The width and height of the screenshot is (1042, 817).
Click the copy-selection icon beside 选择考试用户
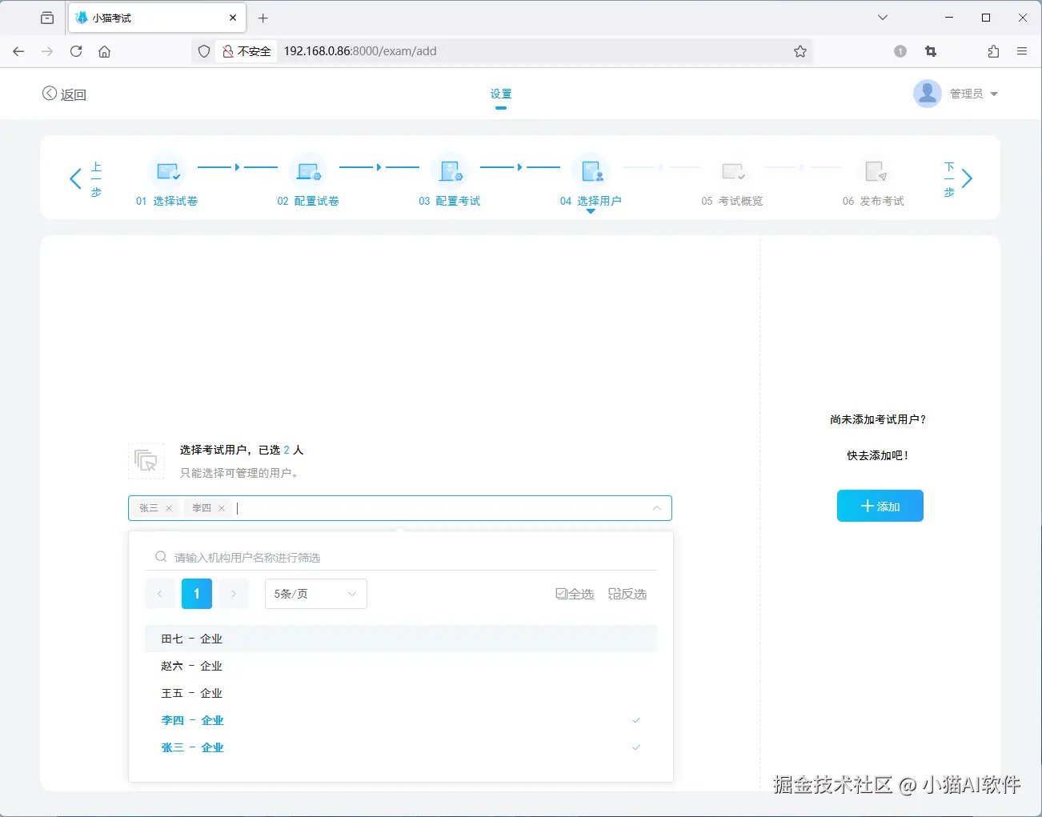pos(146,461)
